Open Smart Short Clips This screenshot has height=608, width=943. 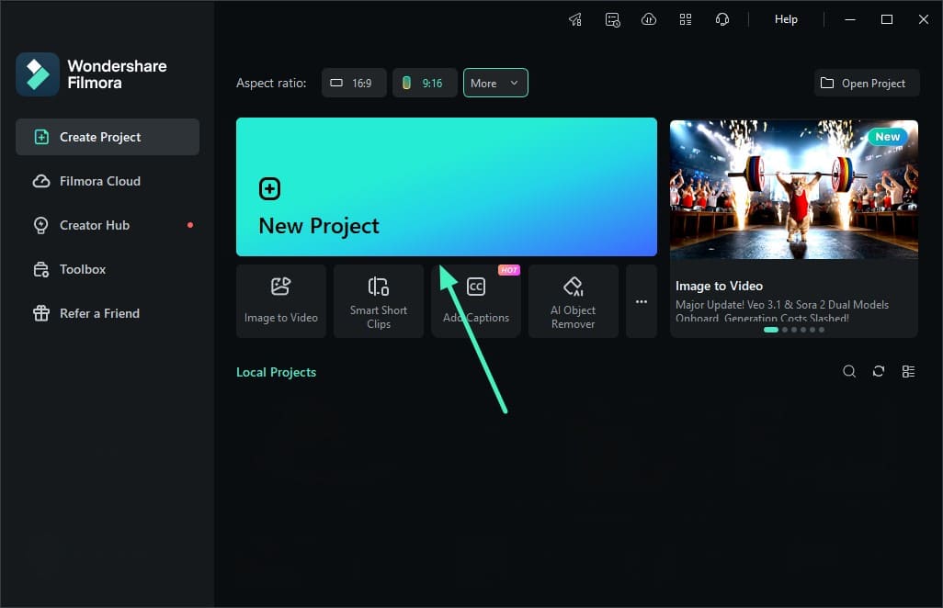pyautogui.click(x=378, y=300)
